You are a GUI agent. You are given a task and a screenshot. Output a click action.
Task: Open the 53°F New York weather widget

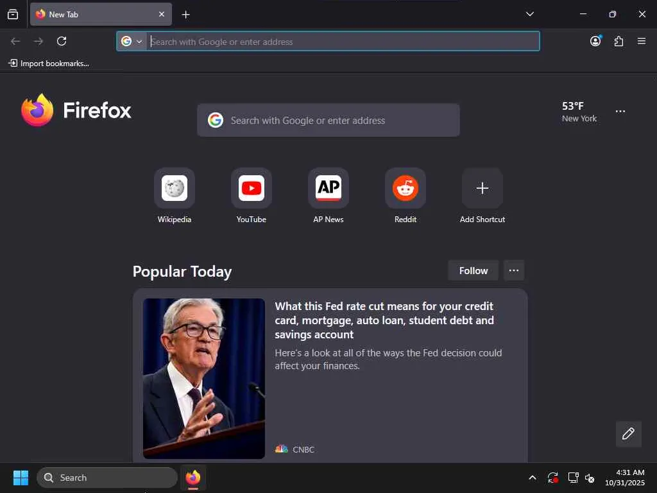pos(579,112)
